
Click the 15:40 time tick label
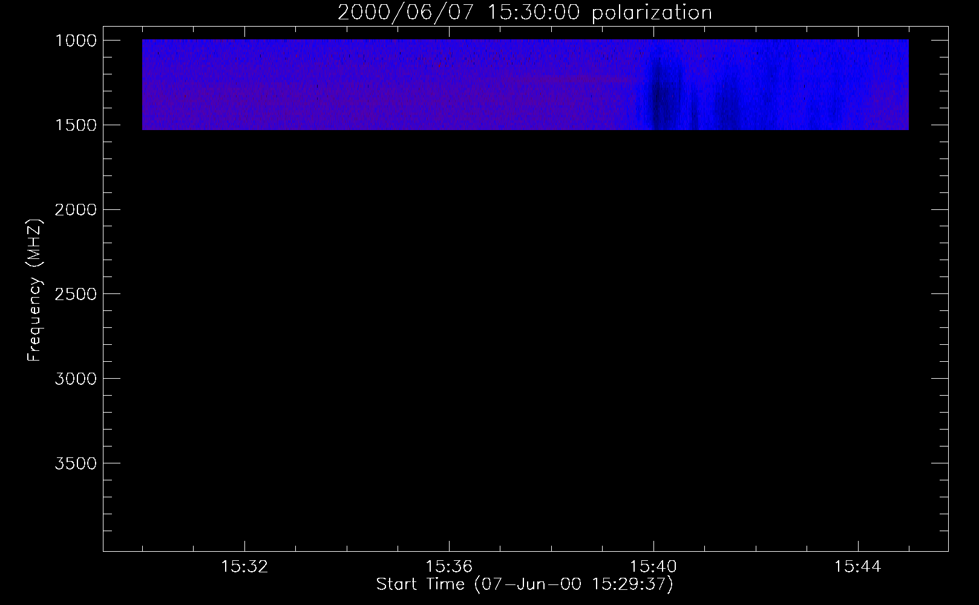[x=653, y=567]
